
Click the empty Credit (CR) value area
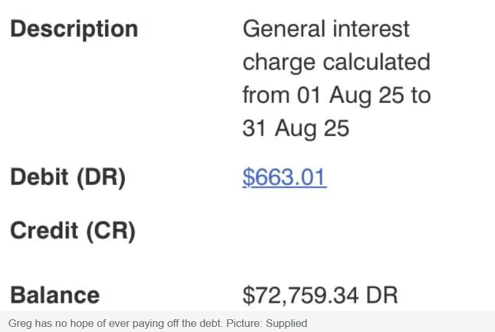319,230
